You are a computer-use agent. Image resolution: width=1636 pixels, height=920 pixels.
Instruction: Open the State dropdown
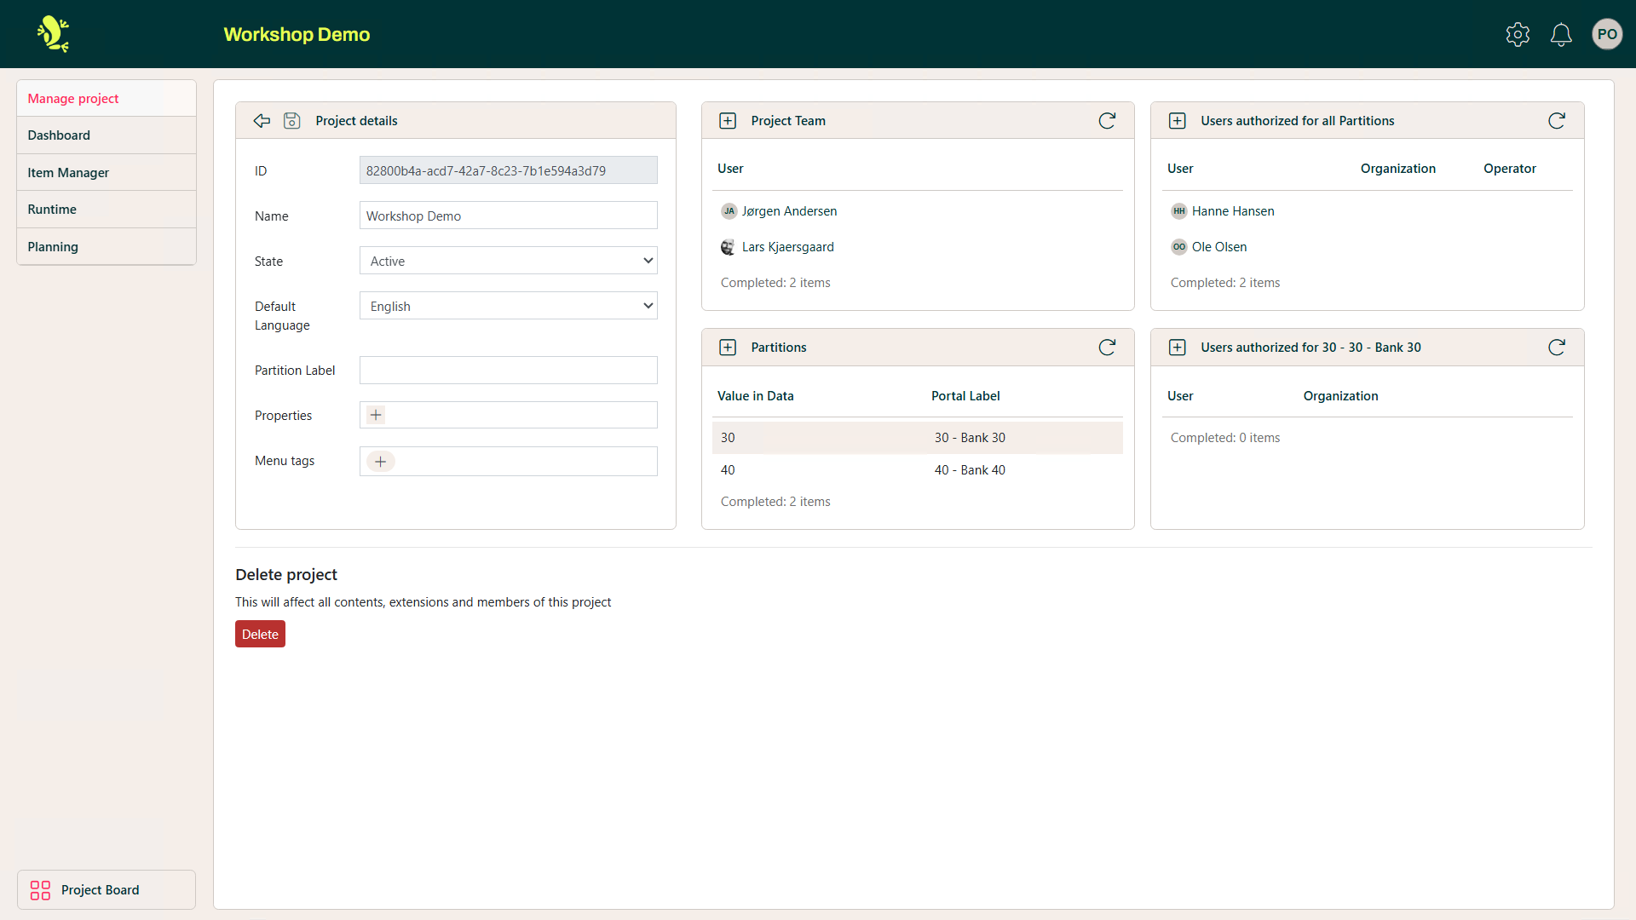tap(508, 260)
